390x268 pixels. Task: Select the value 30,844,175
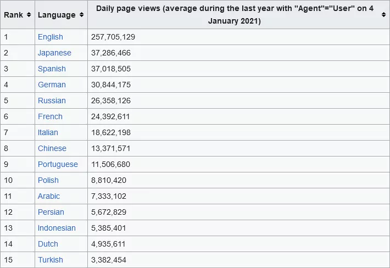tap(110, 85)
